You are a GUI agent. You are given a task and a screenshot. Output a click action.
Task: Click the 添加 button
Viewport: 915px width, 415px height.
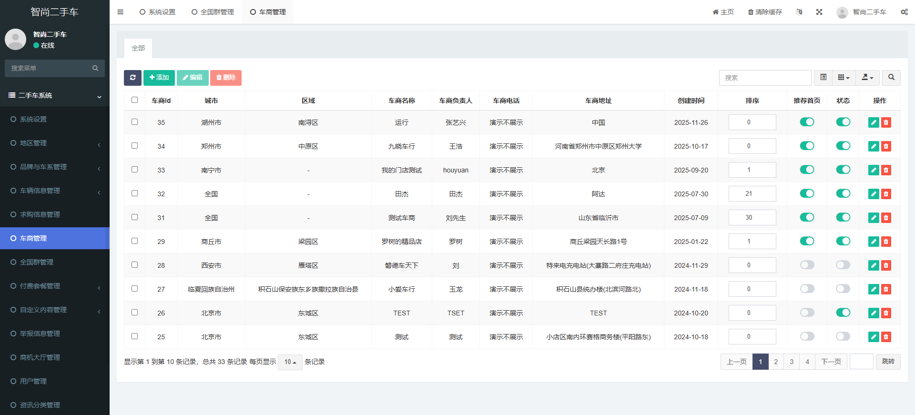(159, 78)
